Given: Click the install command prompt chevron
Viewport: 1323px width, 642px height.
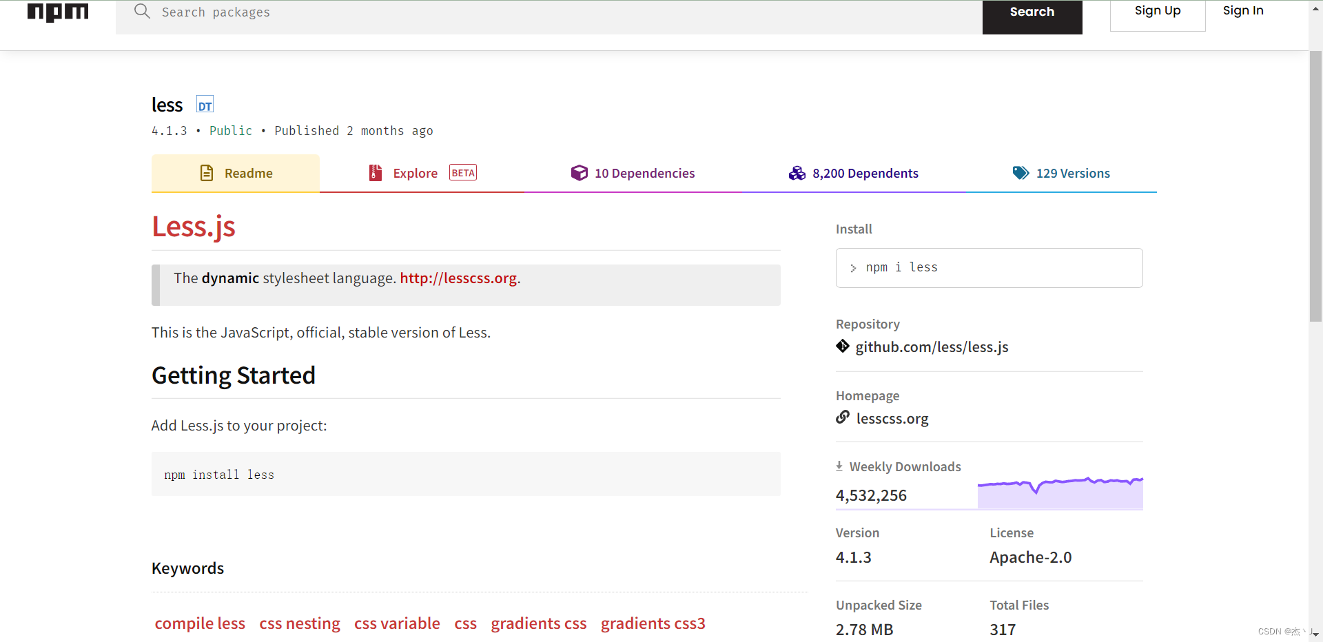Looking at the screenshot, I should (853, 268).
